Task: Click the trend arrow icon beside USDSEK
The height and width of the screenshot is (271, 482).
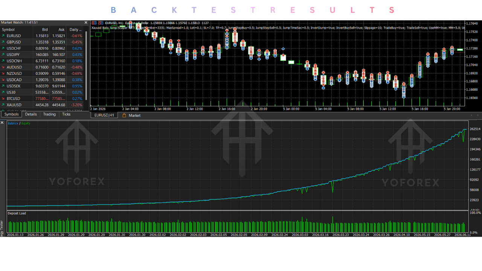Action: pyautogui.click(x=3, y=86)
